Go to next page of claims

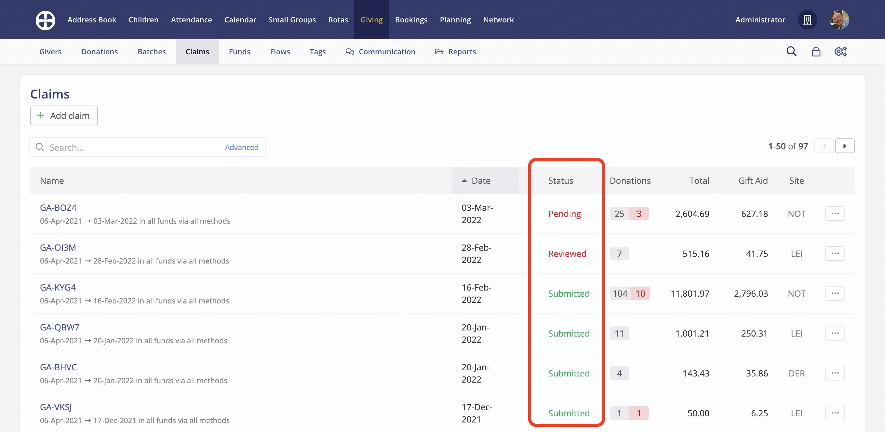(x=844, y=146)
